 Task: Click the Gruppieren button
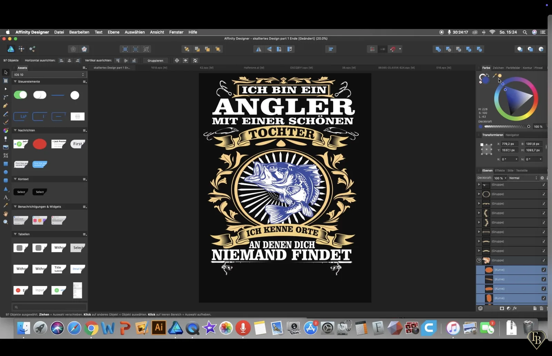click(x=155, y=61)
